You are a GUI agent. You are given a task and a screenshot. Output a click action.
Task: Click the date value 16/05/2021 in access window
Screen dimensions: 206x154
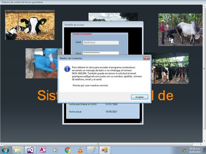(x=111, y=112)
